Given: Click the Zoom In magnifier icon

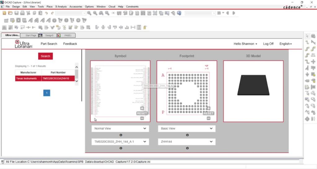Looking at the screenshot, I should [x=89, y=13].
